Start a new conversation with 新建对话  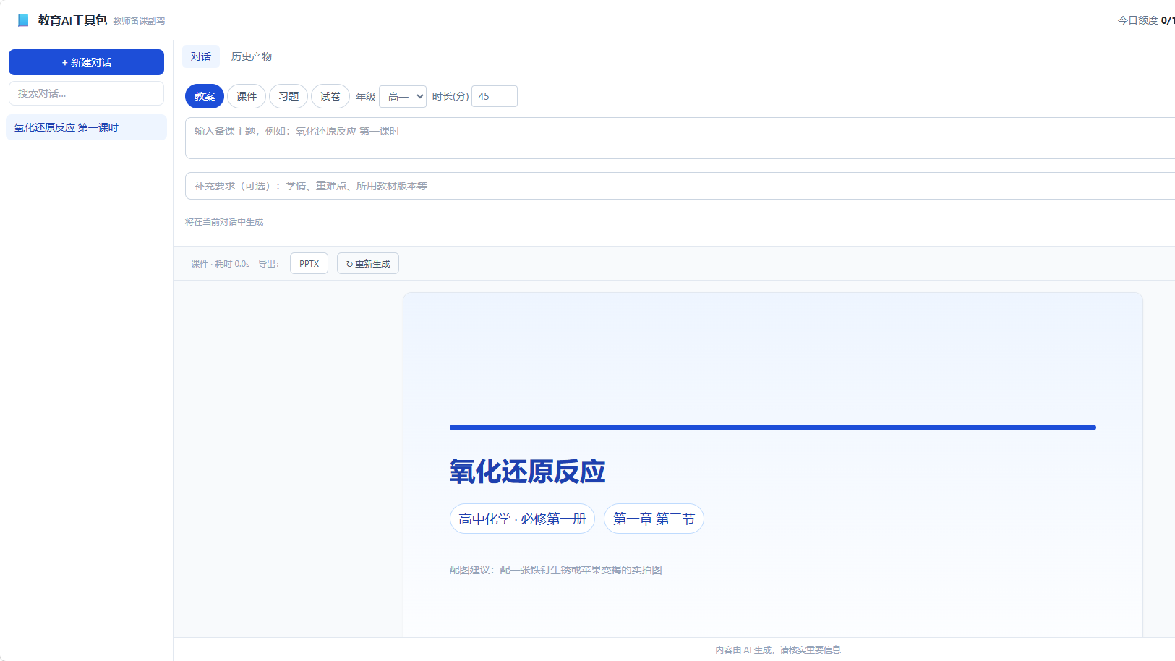[86, 62]
